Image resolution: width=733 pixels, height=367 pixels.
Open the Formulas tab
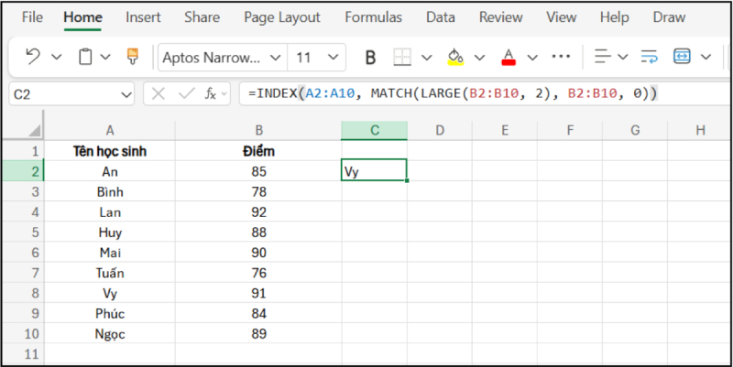point(374,16)
